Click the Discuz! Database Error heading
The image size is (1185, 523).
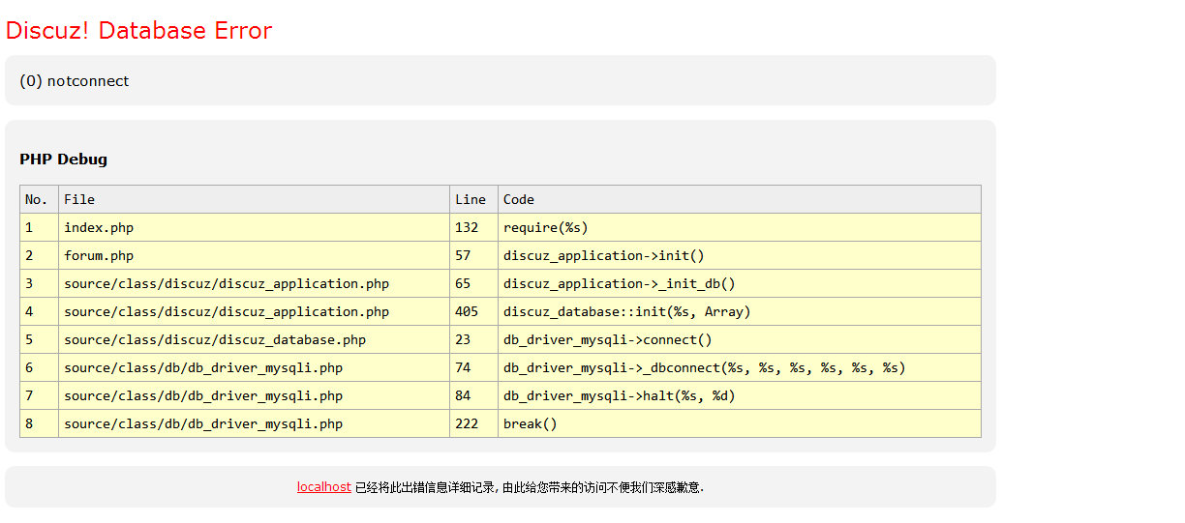point(138,30)
